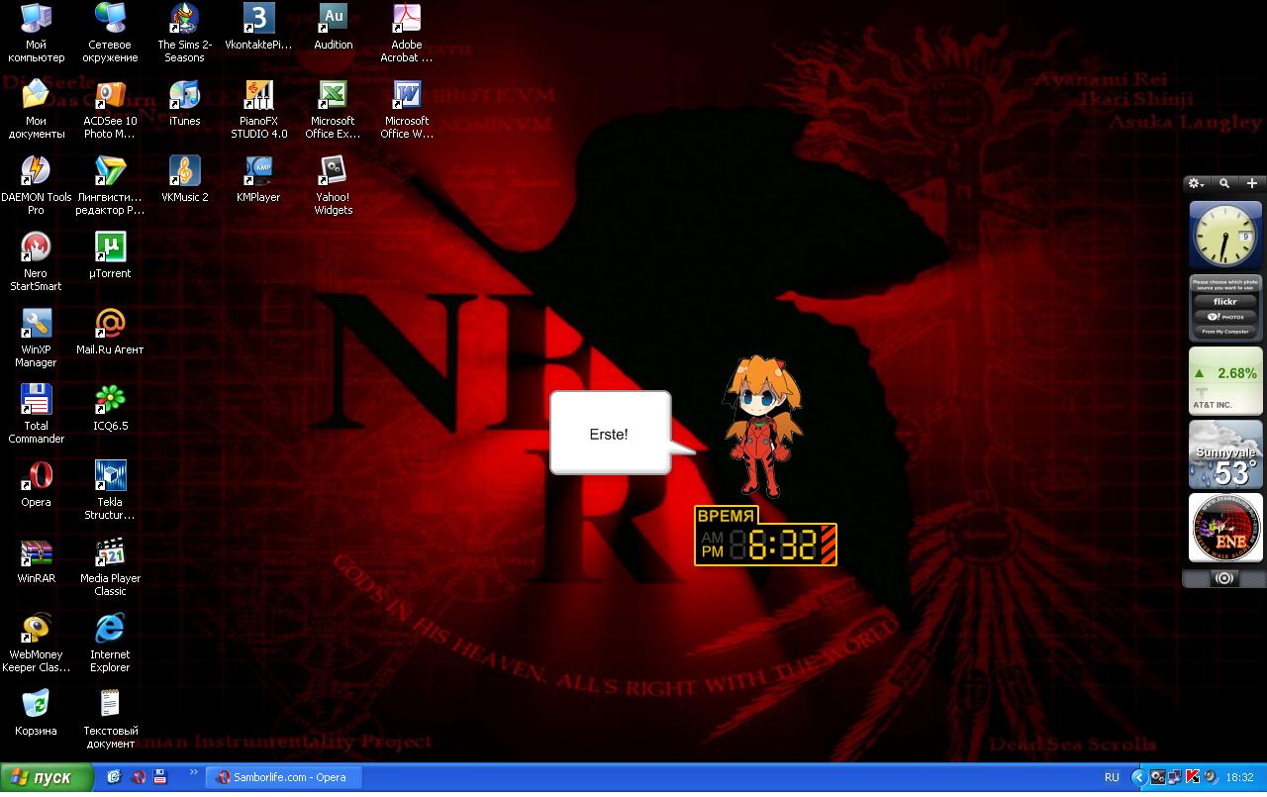Open the AT&T INC. stock widget
The width and height of the screenshot is (1267, 797).
click(1225, 380)
